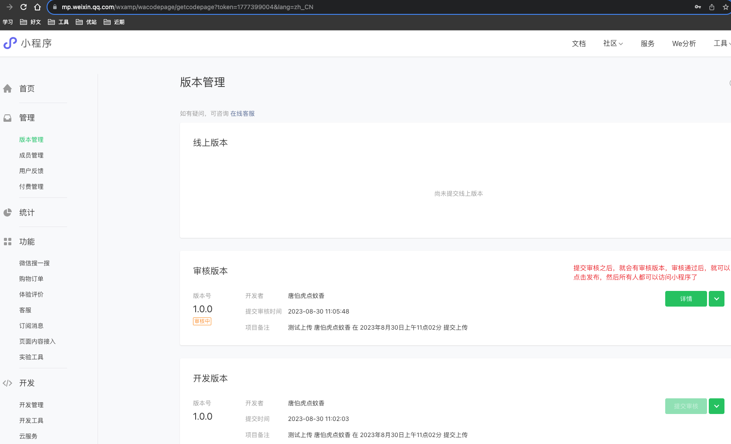Go to browser home page icon
This screenshot has width=731, height=444.
(37, 7)
